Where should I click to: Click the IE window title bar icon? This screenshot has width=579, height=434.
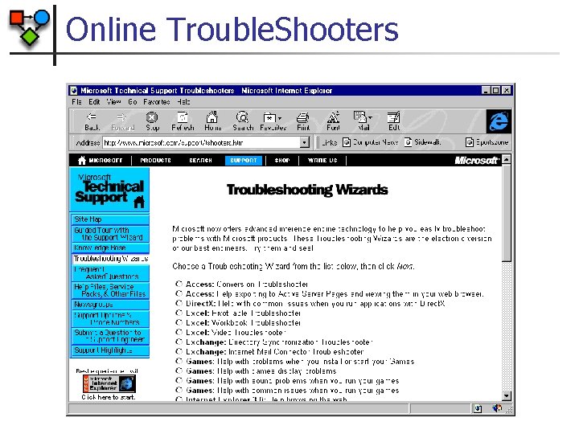74,90
